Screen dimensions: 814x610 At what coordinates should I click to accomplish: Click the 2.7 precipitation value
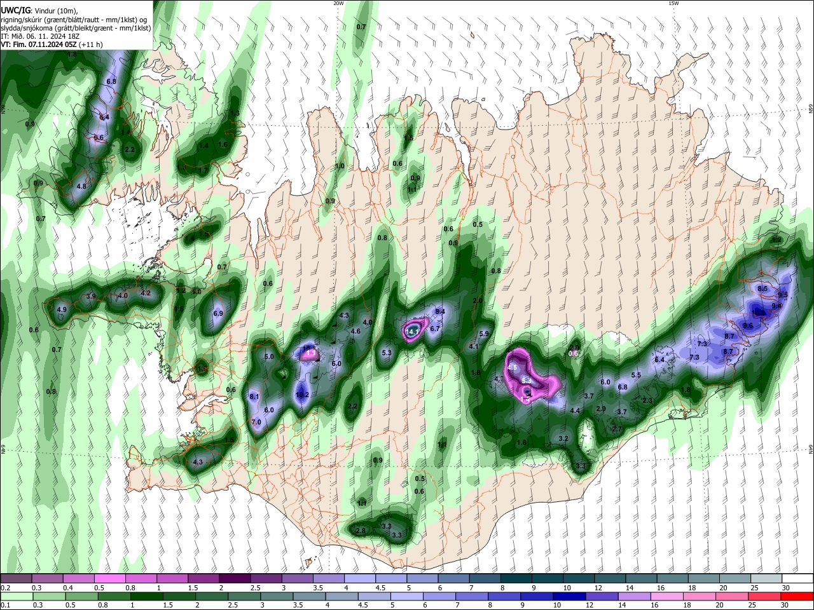click(616, 429)
